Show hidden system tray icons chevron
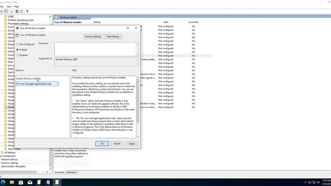This screenshot has width=331, height=186. coord(305,182)
